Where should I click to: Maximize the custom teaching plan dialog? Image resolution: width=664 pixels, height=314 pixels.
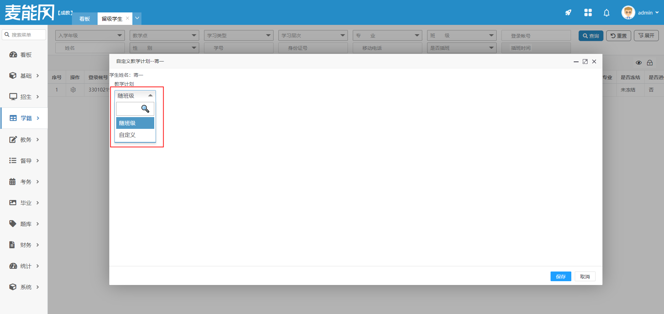point(585,61)
